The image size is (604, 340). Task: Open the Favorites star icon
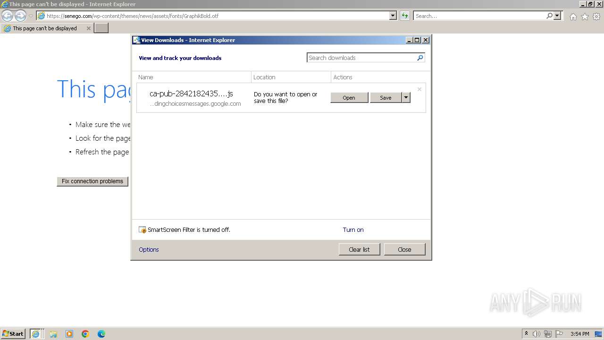585,17
